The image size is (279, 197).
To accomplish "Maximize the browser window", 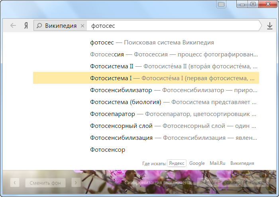I will pos(253,4).
